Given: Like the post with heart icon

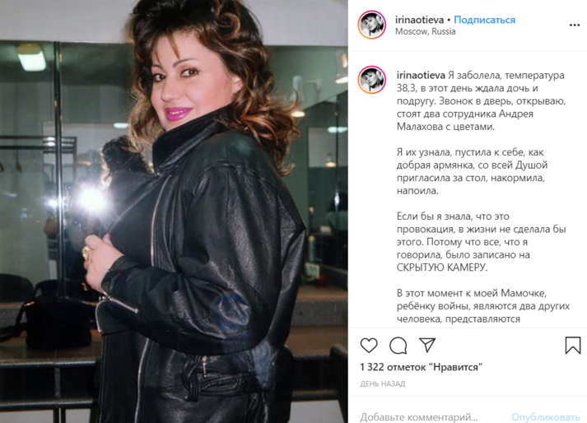Looking at the screenshot, I should pyautogui.click(x=369, y=345).
